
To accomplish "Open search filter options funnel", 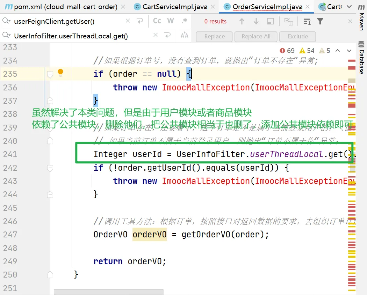I will pyautogui.click(x=320, y=22).
